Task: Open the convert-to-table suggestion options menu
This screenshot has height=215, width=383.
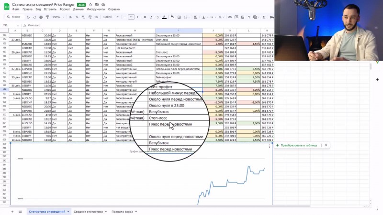Action: (x=321, y=145)
